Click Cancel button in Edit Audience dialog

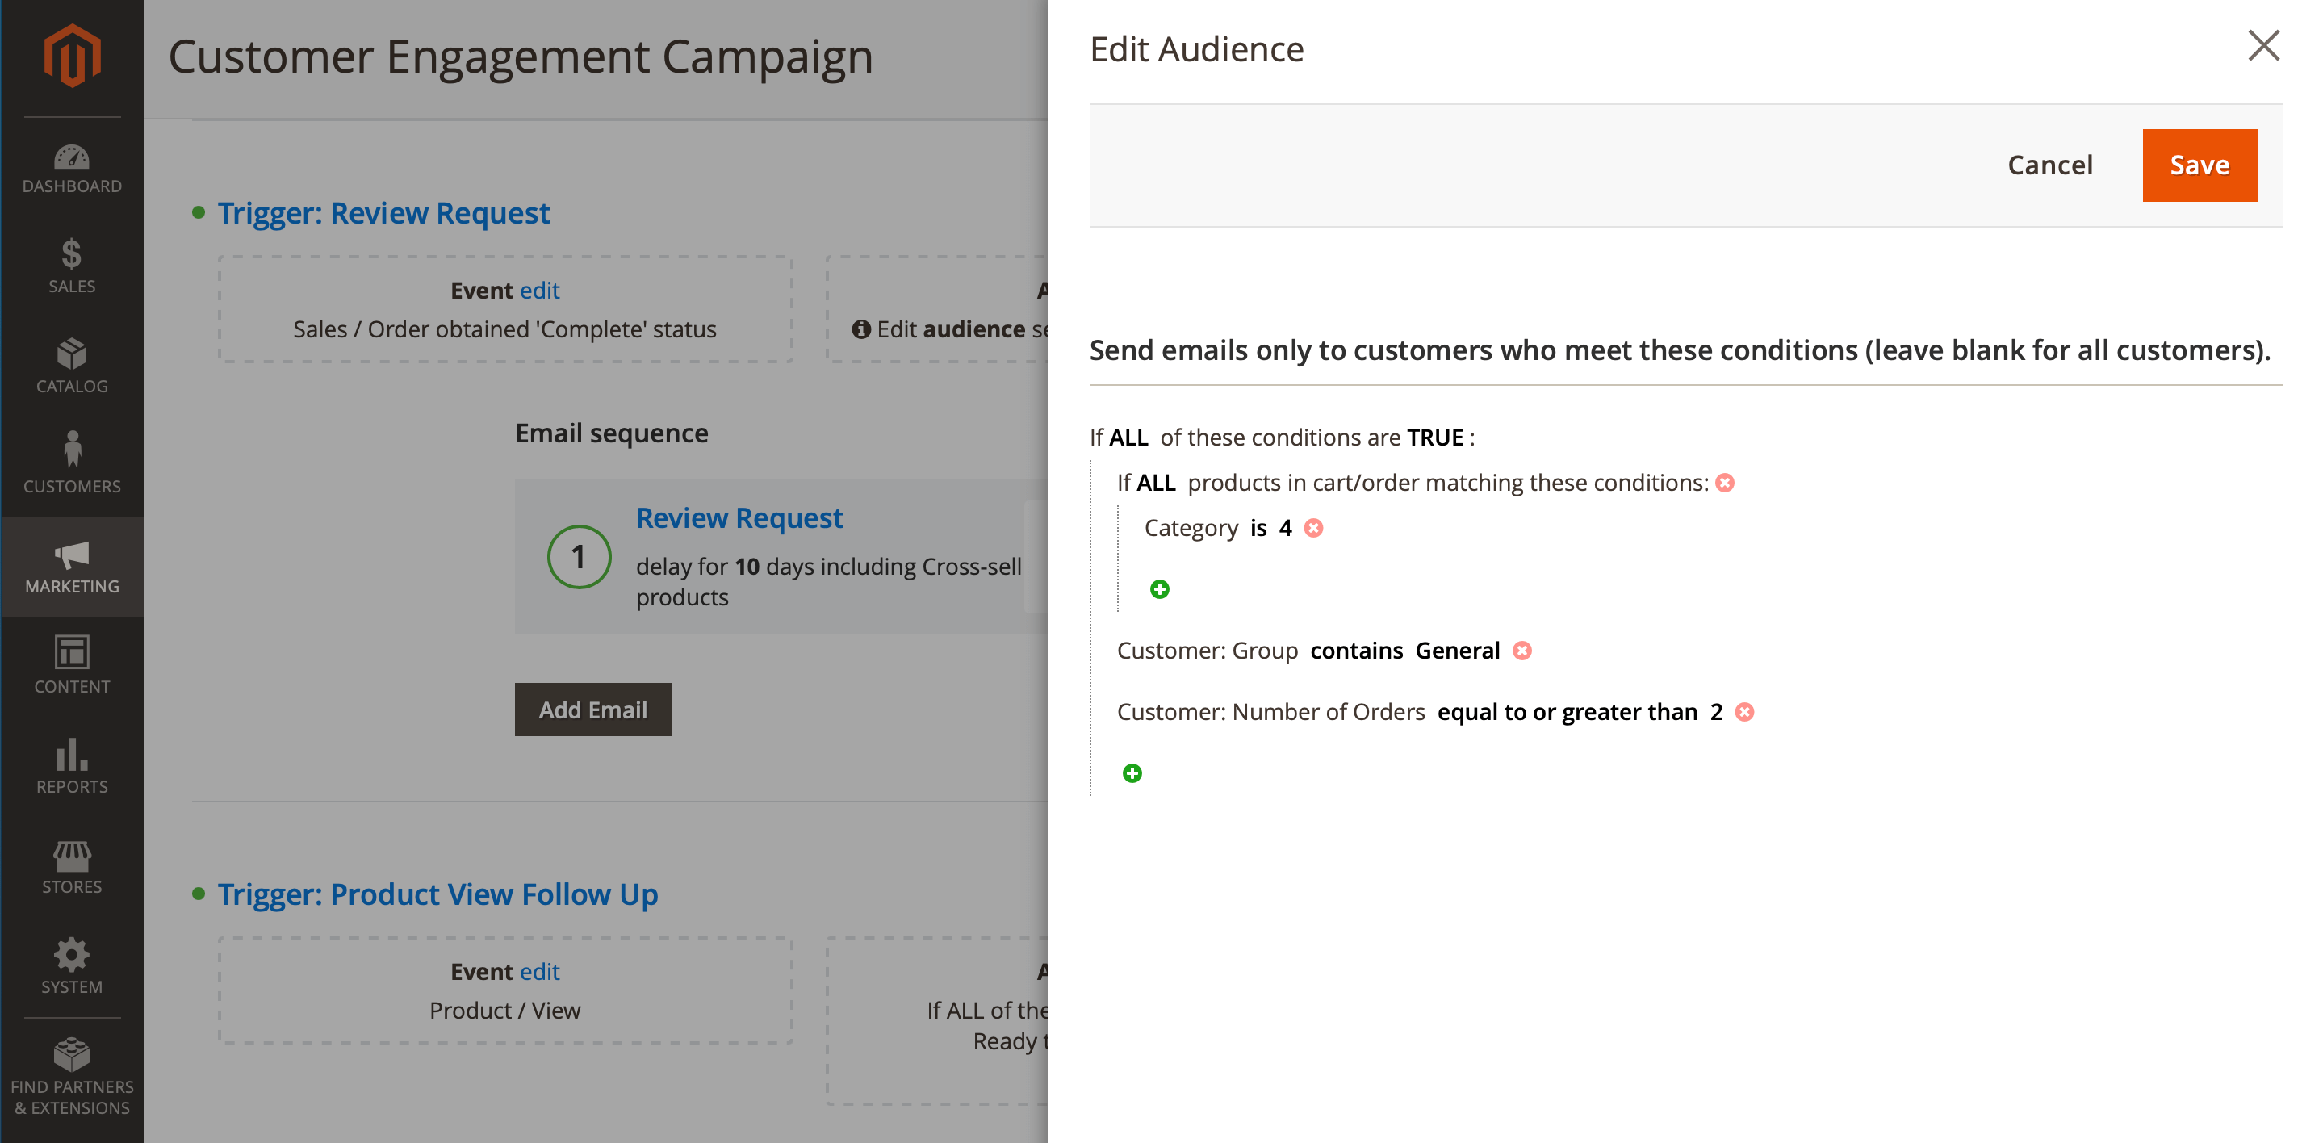coord(2050,163)
